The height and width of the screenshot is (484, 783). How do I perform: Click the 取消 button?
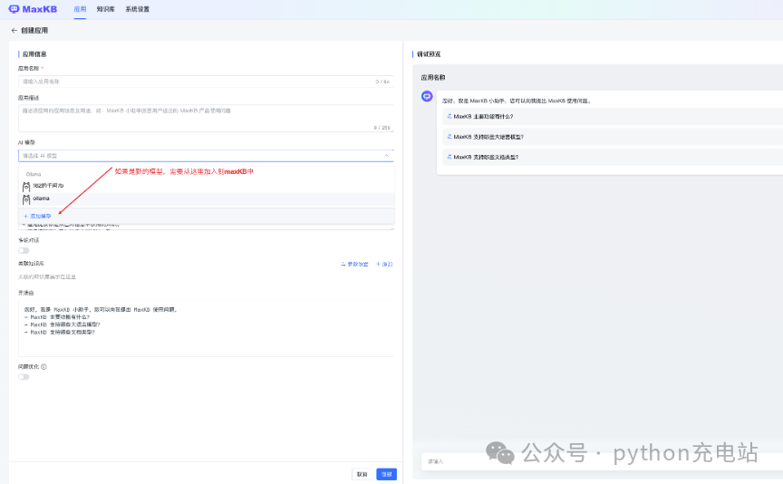[362, 474]
